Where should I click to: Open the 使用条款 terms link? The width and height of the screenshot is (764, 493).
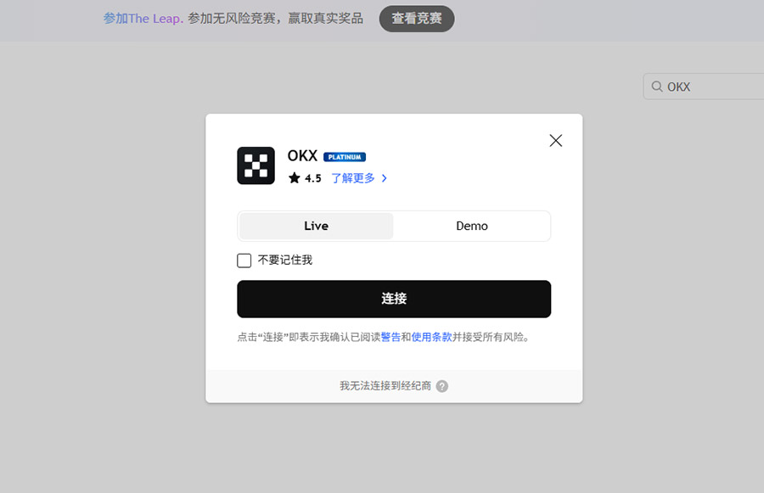click(431, 336)
